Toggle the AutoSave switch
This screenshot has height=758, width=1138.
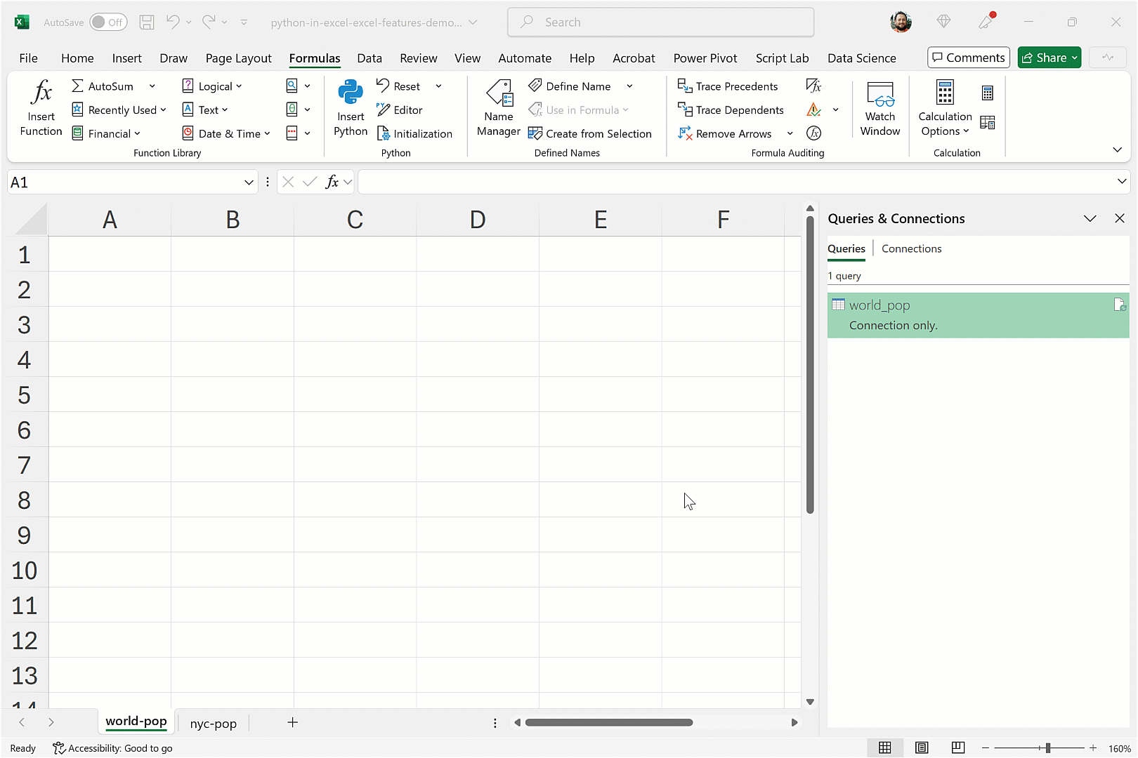(108, 22)
